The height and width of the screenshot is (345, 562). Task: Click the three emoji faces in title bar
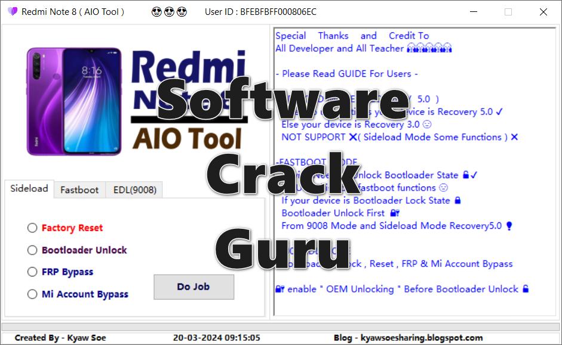(x=169, y=12)
